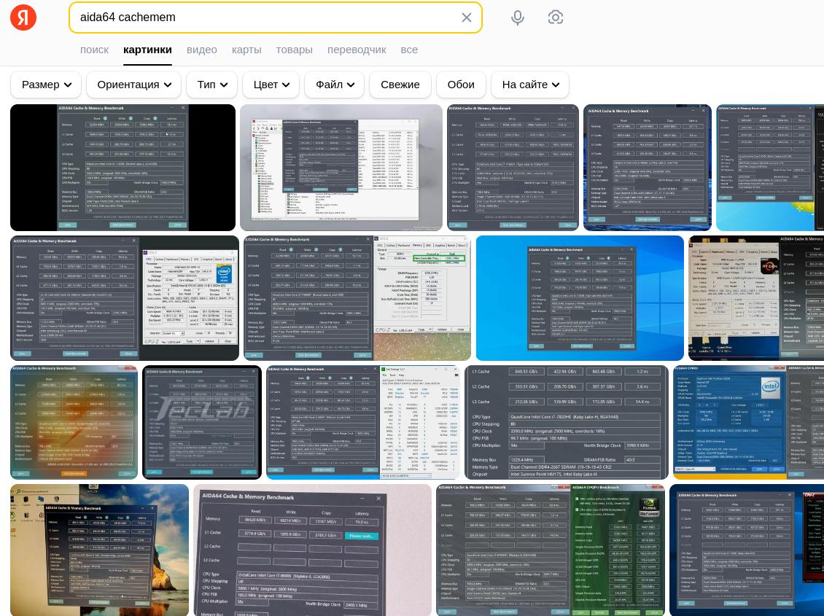The width and height of the screenshot is (824, 616).
Task: Open the Тип filter dropdown
Action: (211, 85)
